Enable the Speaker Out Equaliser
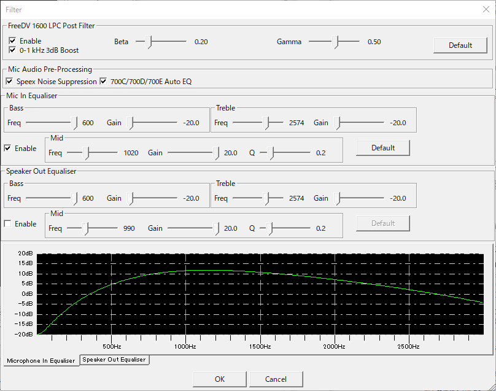 click(x=8, y=224)
